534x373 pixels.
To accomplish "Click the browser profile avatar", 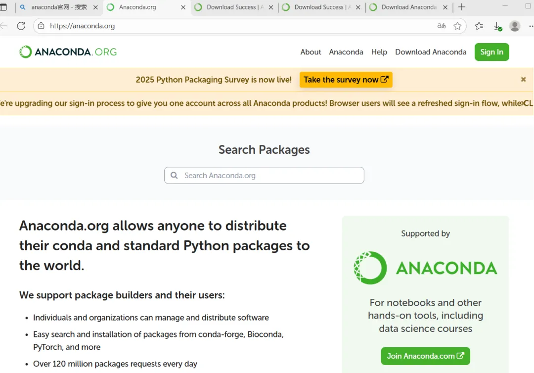I will point(515,26).
